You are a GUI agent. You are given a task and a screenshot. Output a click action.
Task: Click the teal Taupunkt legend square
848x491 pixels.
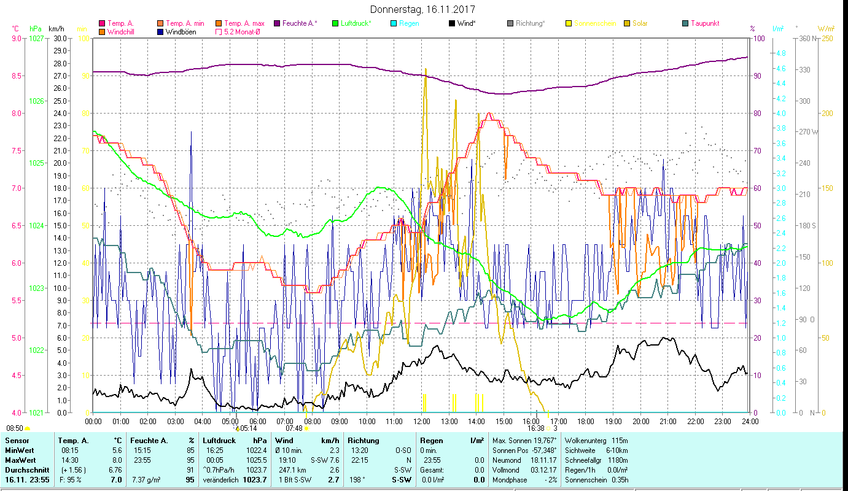coord(685,24)
